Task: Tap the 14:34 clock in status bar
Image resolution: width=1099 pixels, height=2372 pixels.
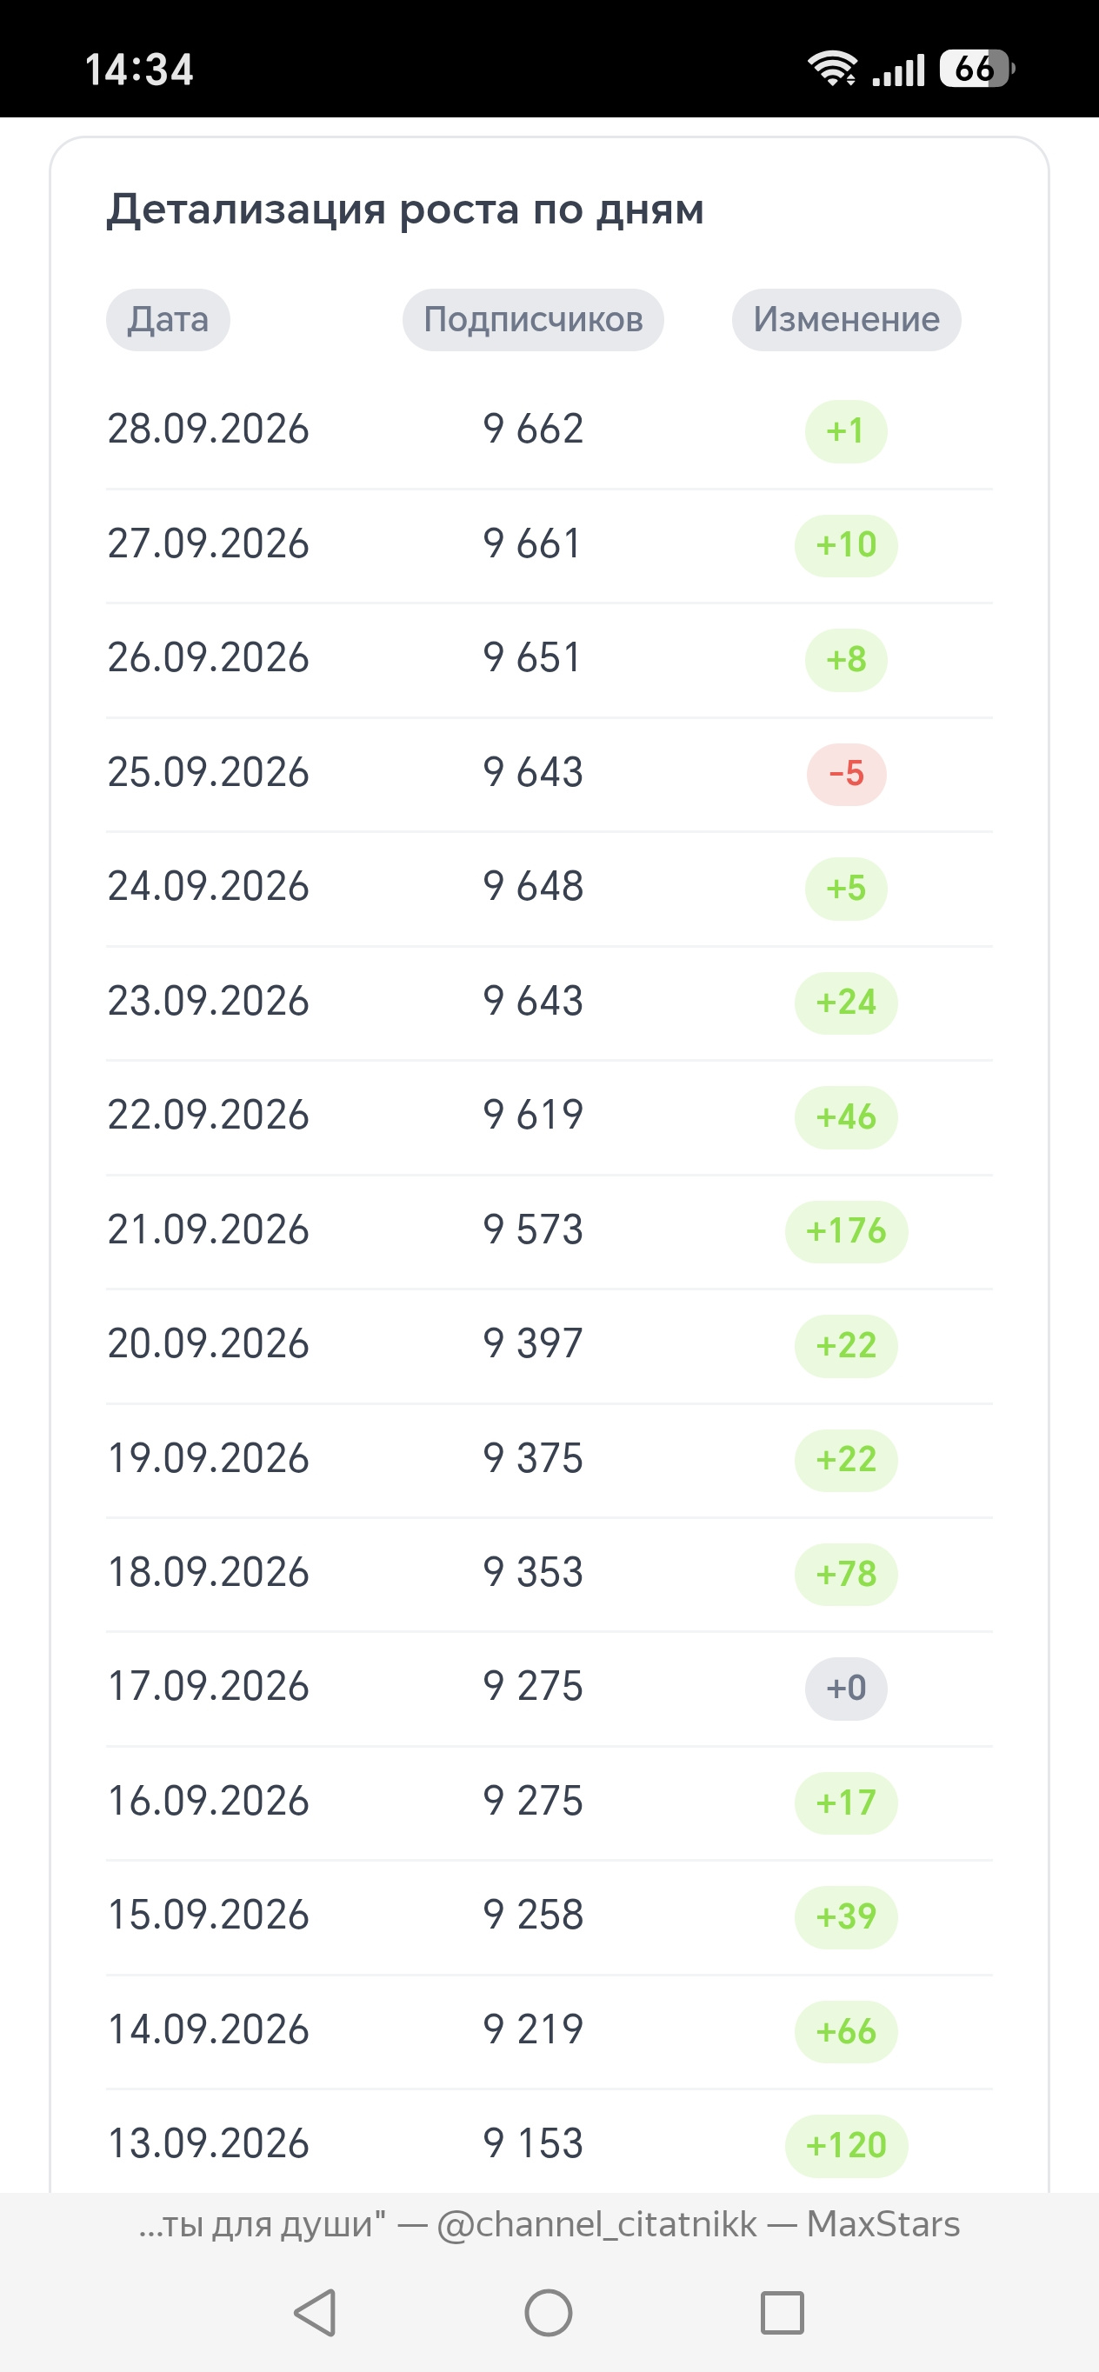Action: point(139,70)
